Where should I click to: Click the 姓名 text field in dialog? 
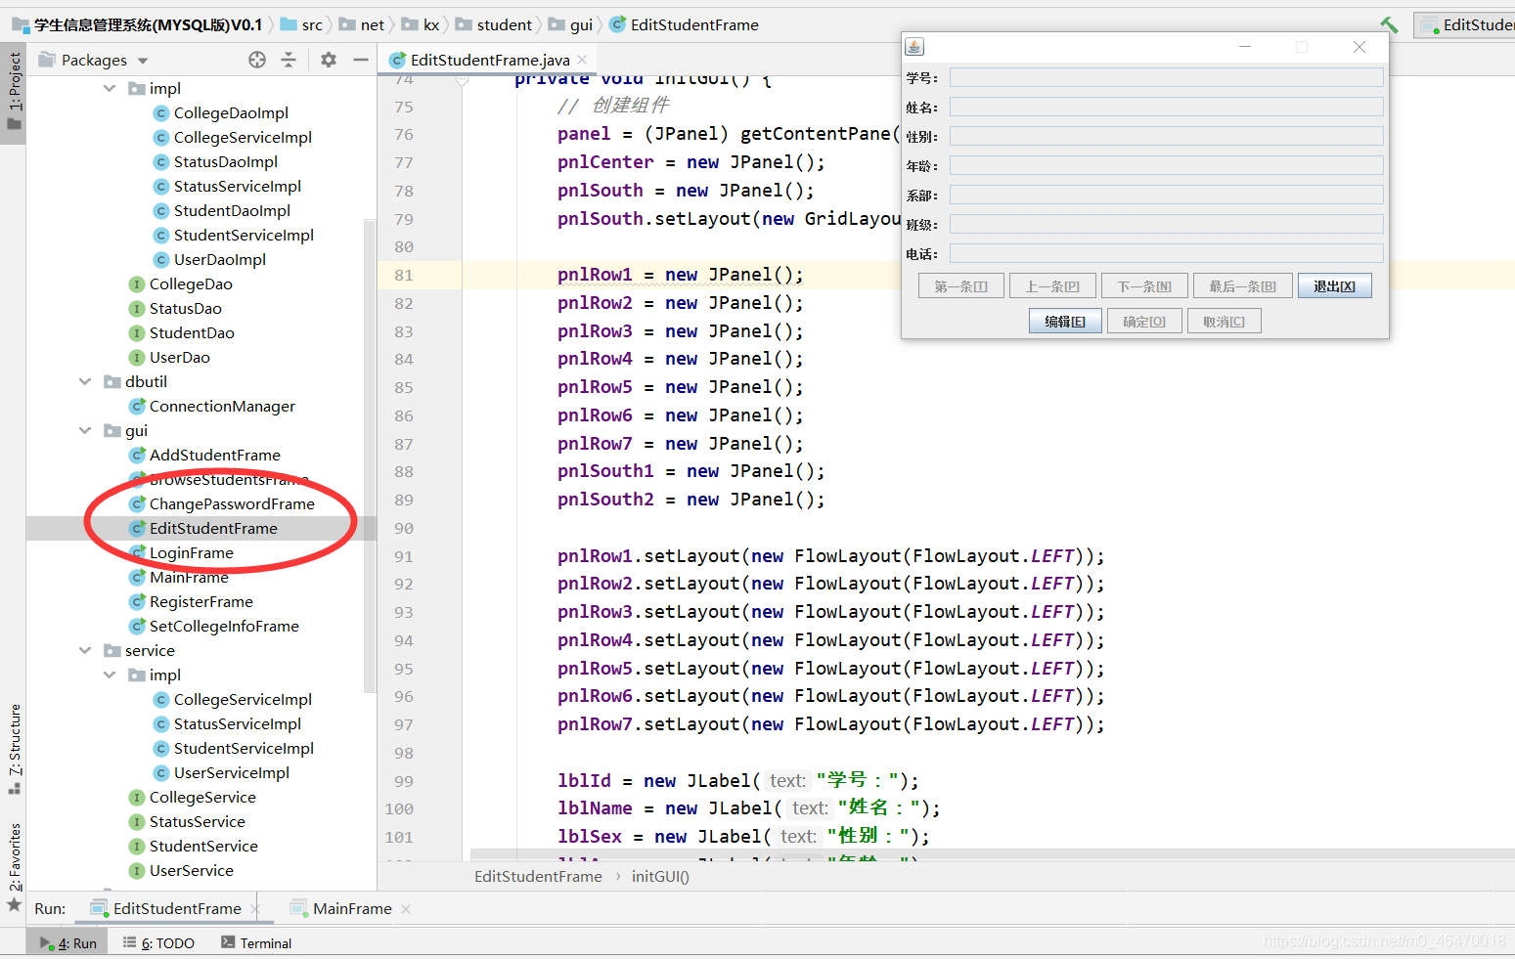coord(1166,107)
